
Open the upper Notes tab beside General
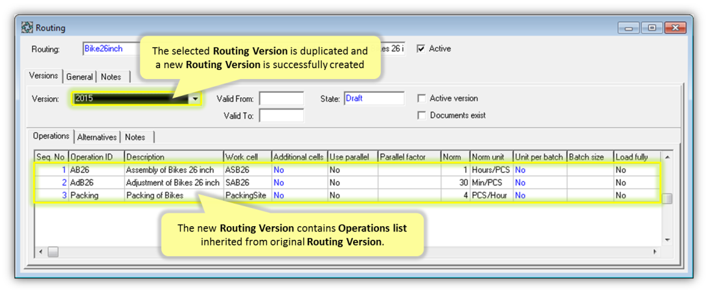(111, 77)
